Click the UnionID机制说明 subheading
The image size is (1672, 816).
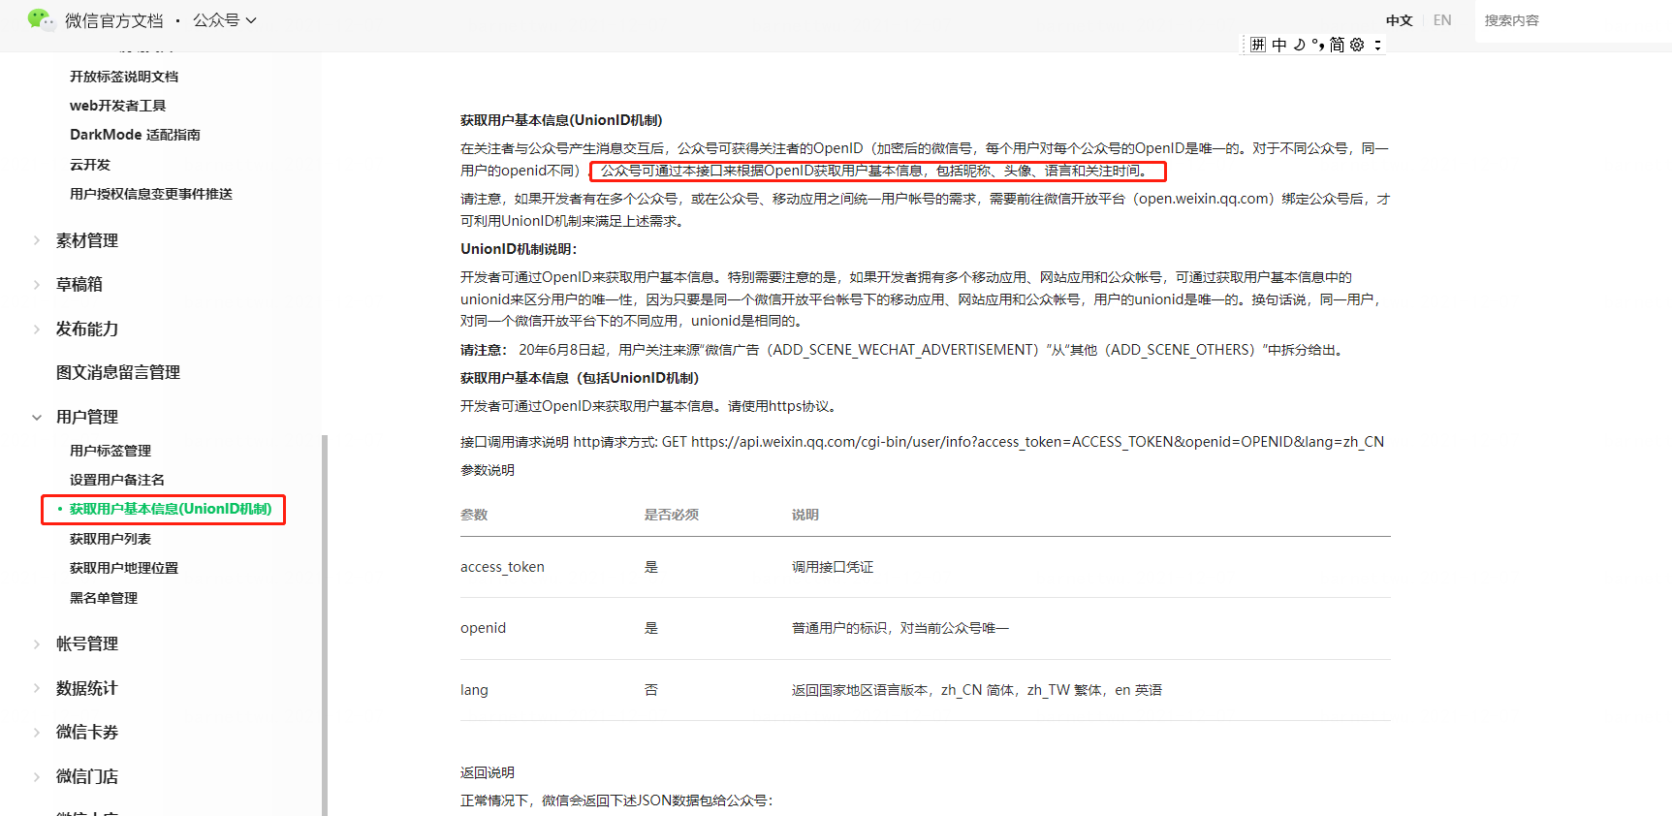(x=519, y=249)
